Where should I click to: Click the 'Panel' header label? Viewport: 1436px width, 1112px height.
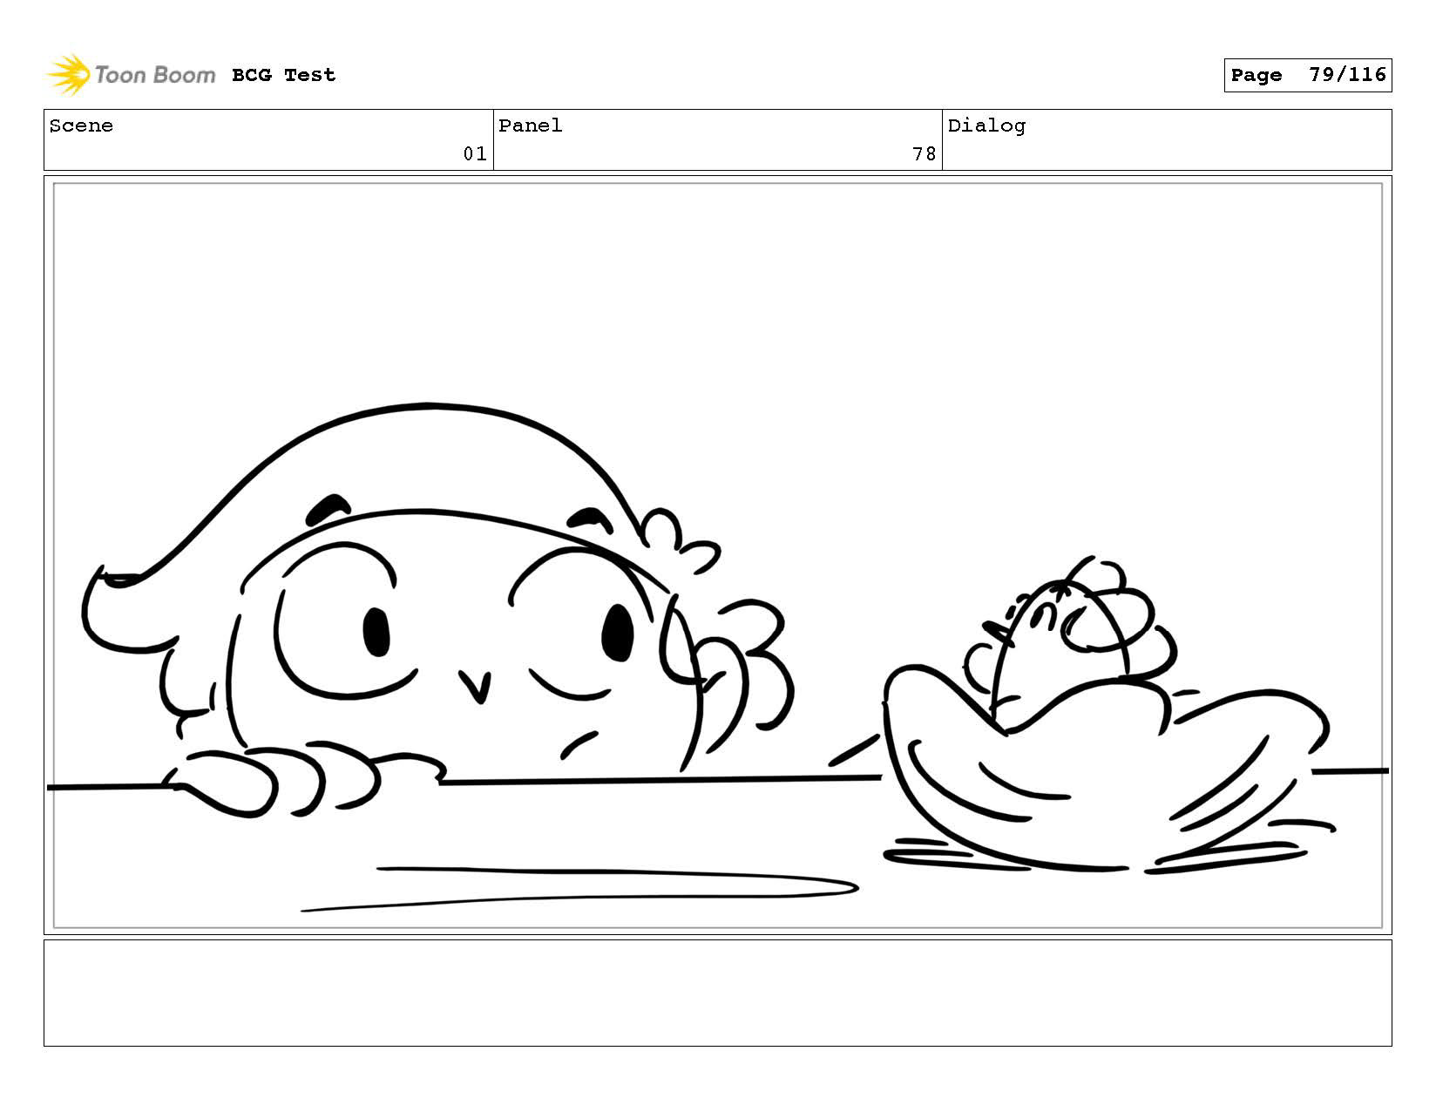531,125
